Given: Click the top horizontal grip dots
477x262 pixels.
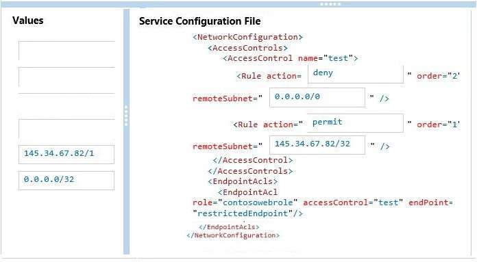Looking at the screenshot, I should [330, 4].
